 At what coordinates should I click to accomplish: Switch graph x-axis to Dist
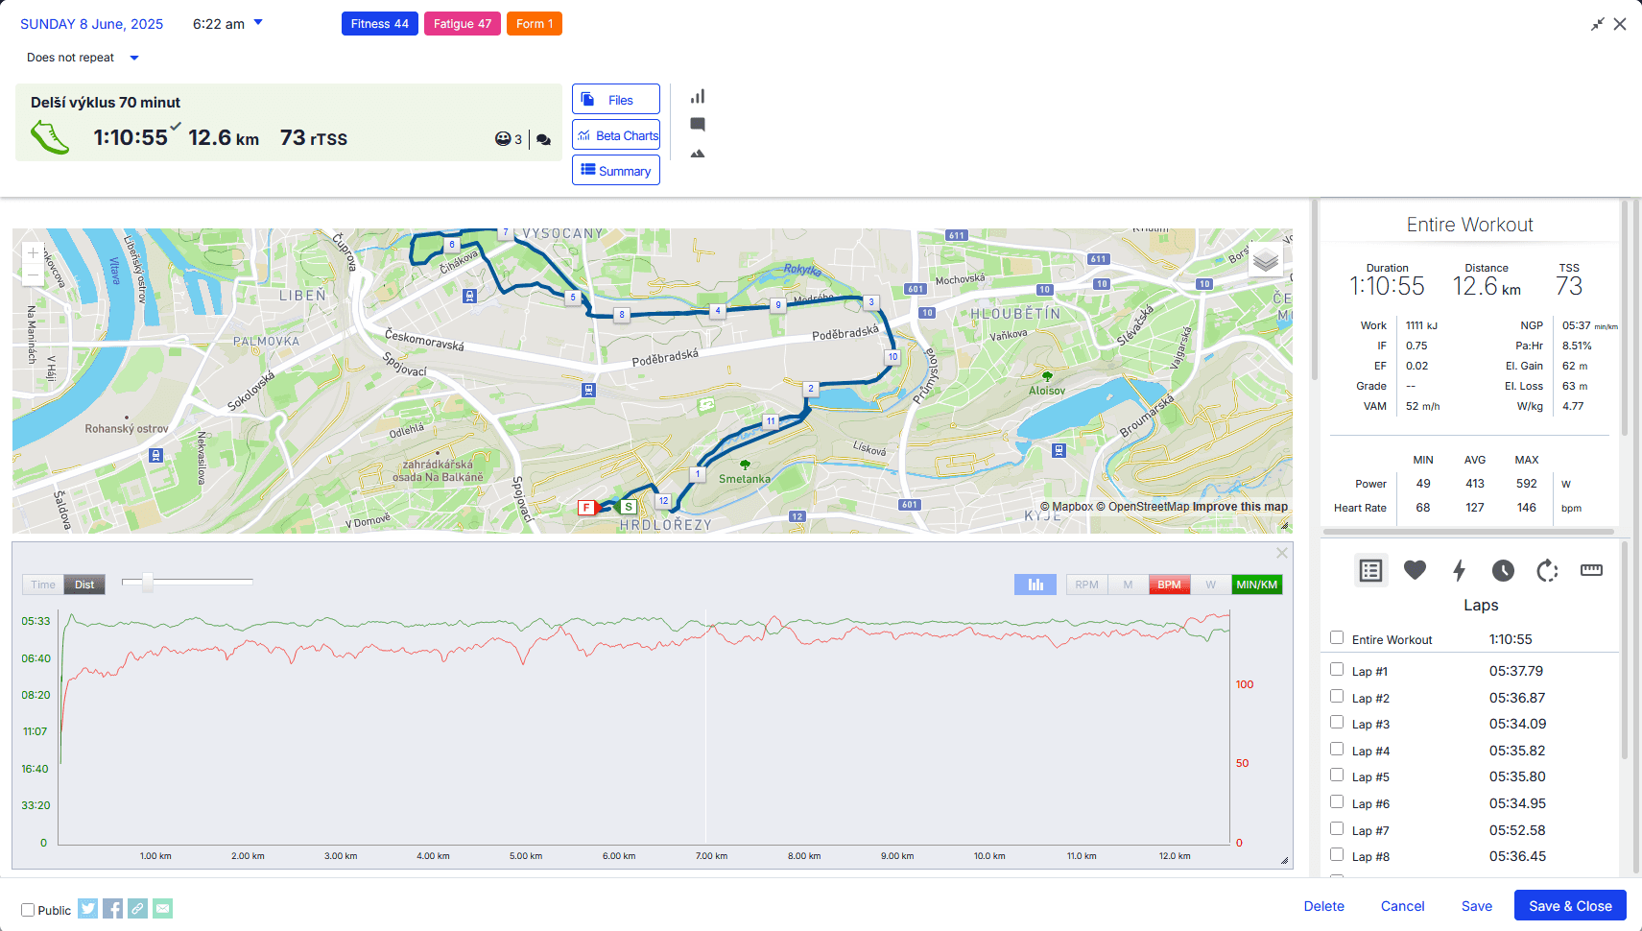84,585
